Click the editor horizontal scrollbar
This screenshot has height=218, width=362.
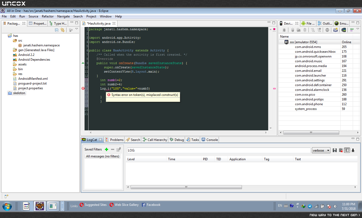(x=179, y=132)
